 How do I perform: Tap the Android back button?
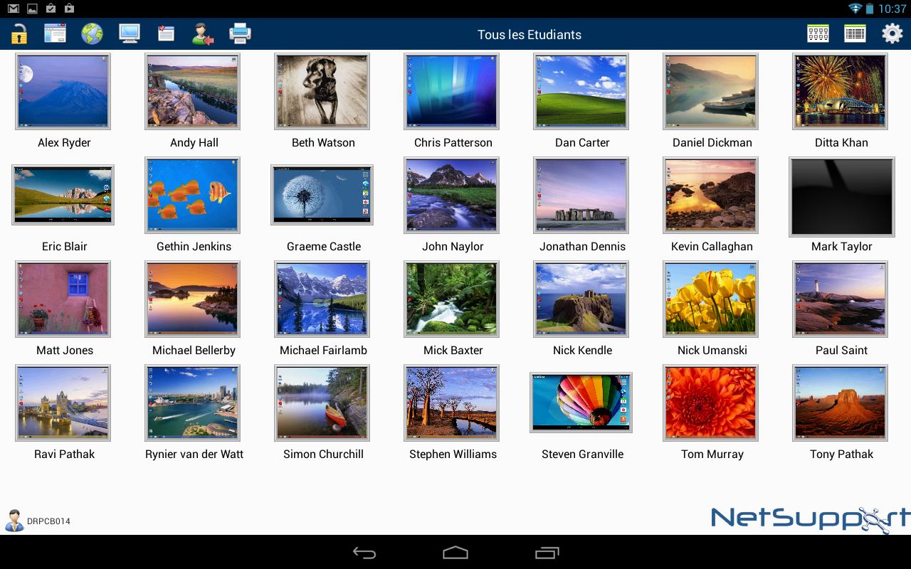pyautogui.click(x=364, y=553)
